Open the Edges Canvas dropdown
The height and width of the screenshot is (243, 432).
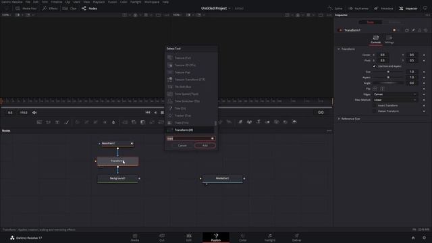[395, 94]
